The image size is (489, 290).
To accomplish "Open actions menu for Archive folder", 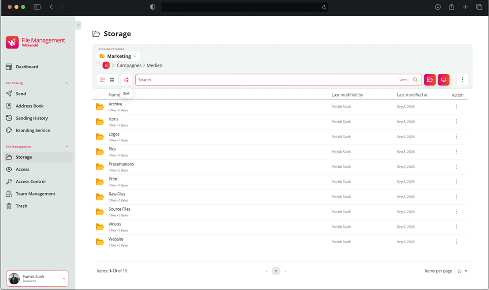I will point(456,107).
